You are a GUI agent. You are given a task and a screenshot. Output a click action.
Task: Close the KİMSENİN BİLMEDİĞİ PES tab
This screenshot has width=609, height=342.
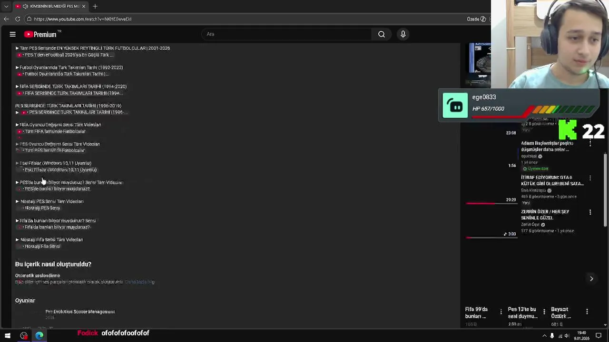coord(84,6)
